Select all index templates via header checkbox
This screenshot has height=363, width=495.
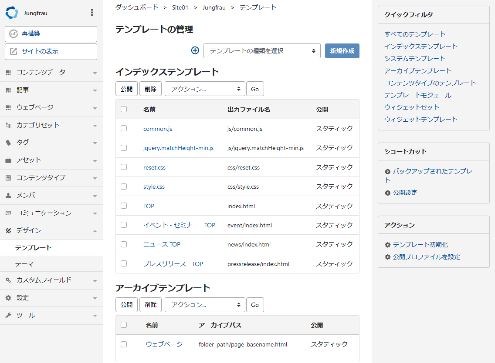124,109
